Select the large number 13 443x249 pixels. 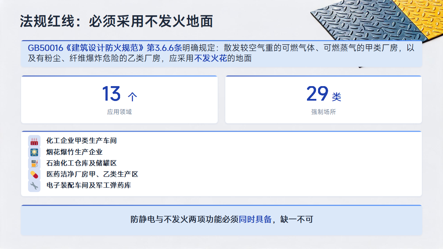click(x=111, y=94)
